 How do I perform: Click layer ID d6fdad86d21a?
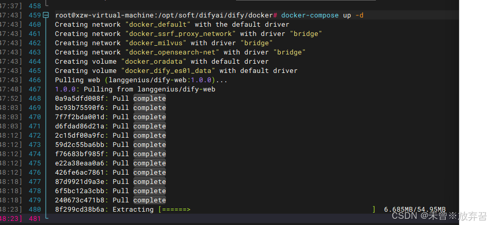pos(80,126)
